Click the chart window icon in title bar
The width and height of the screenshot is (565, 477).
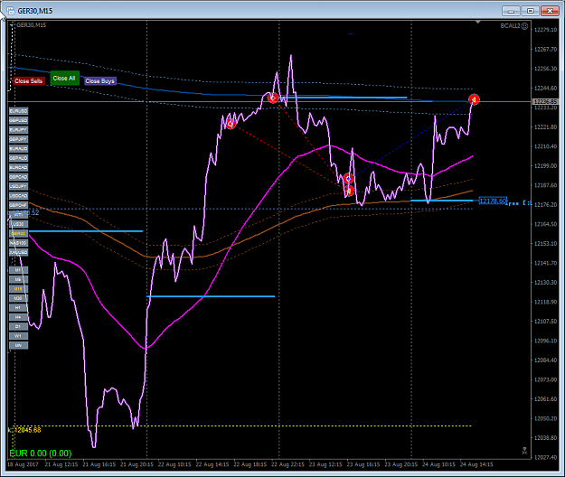(11, 11)
